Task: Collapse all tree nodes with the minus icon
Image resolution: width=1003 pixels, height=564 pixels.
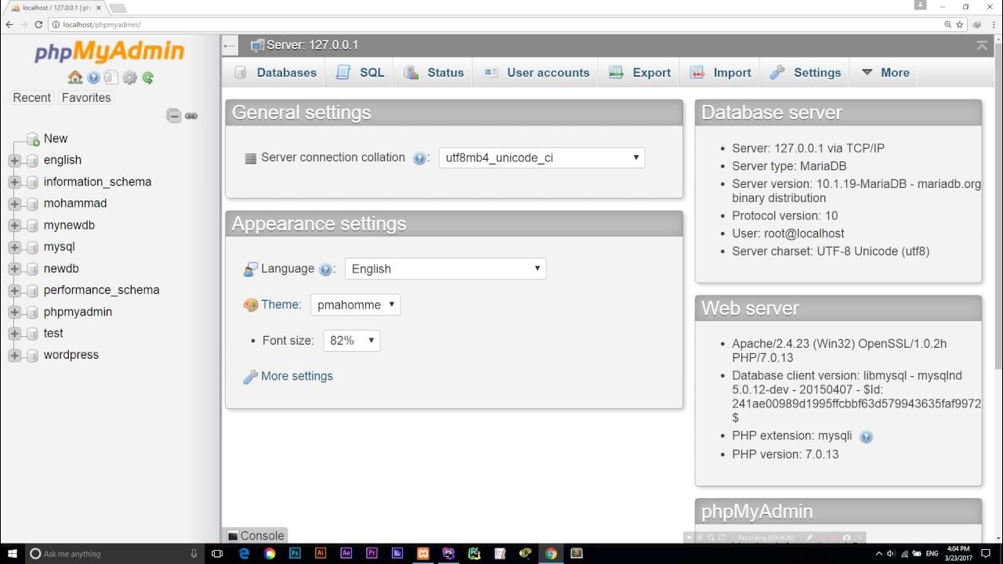Action: coord(174,116)
